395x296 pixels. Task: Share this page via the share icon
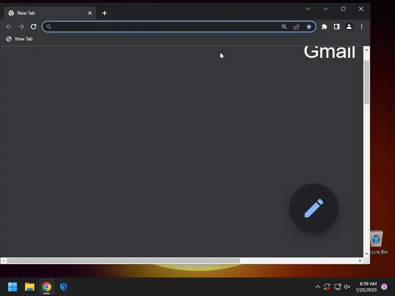point(297,27)
